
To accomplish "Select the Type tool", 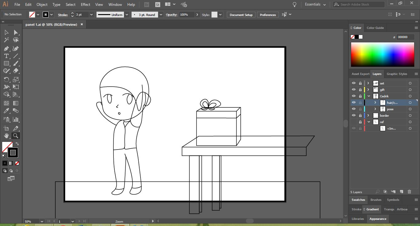I will coord(6,56).
